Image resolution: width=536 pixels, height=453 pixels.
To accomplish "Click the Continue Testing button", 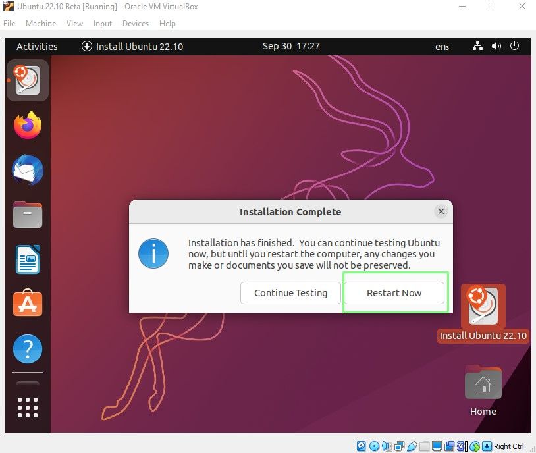I will tap(290, 292).
